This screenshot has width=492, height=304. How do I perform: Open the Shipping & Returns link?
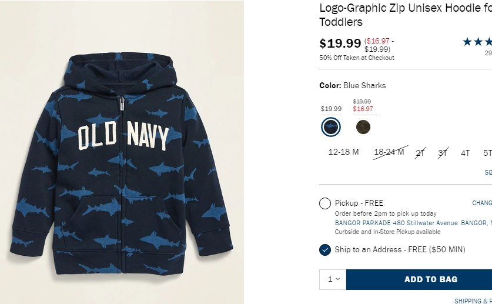(473, 301)
